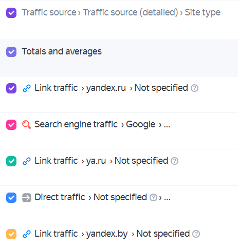Click link icon beside ya.ru row
The height and width of the screenshot is (248, 238).
[x=27, y=161]
